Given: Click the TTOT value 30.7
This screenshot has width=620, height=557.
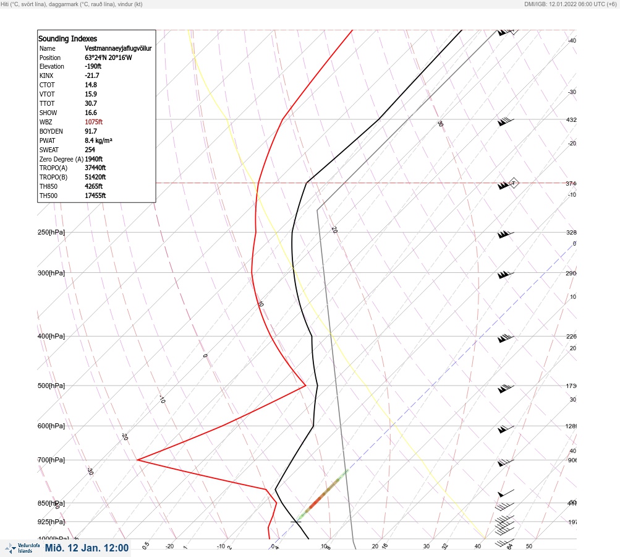Looking at the screenshot, I should pos(90,103).
